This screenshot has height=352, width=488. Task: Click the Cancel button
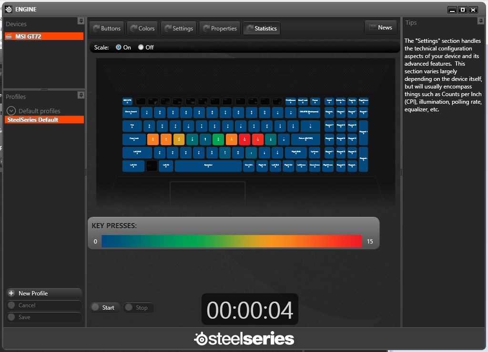(x=44, y=305)
